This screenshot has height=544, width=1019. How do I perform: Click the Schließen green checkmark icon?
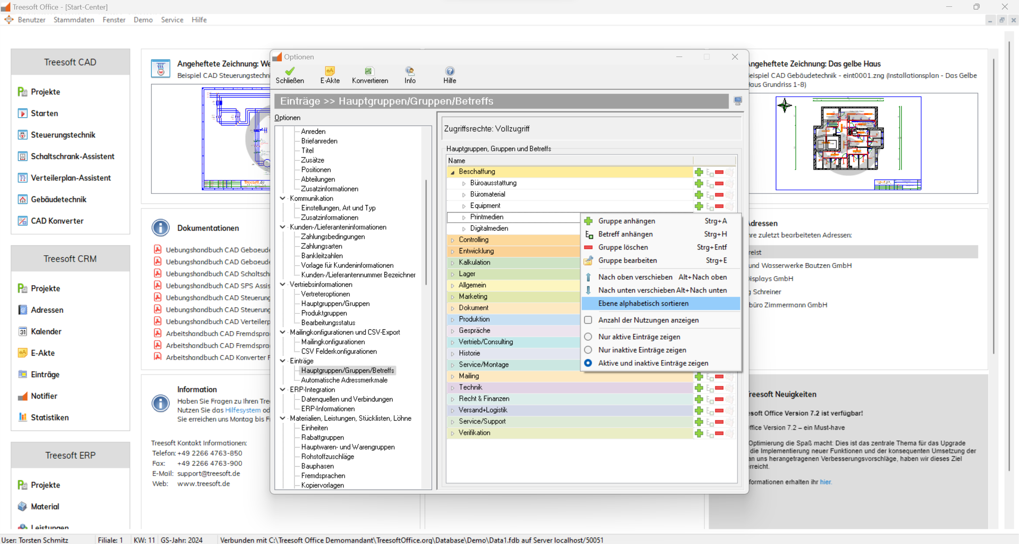pyautogui.click(x=289, y=71)
